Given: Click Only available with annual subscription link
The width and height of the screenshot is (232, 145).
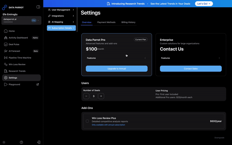Looking at the screenshot, I should (x=108, y=125).
